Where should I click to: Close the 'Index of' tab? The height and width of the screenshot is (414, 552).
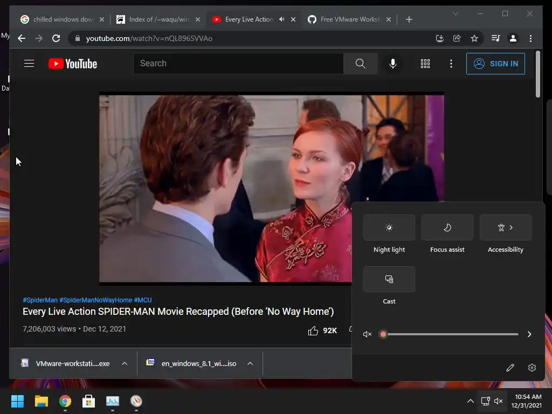click(198, 19)
